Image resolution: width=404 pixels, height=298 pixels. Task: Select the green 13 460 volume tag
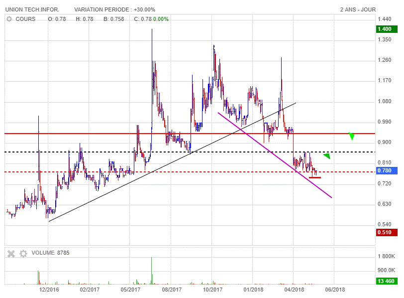pyautogui.click(x=386, y=281)
